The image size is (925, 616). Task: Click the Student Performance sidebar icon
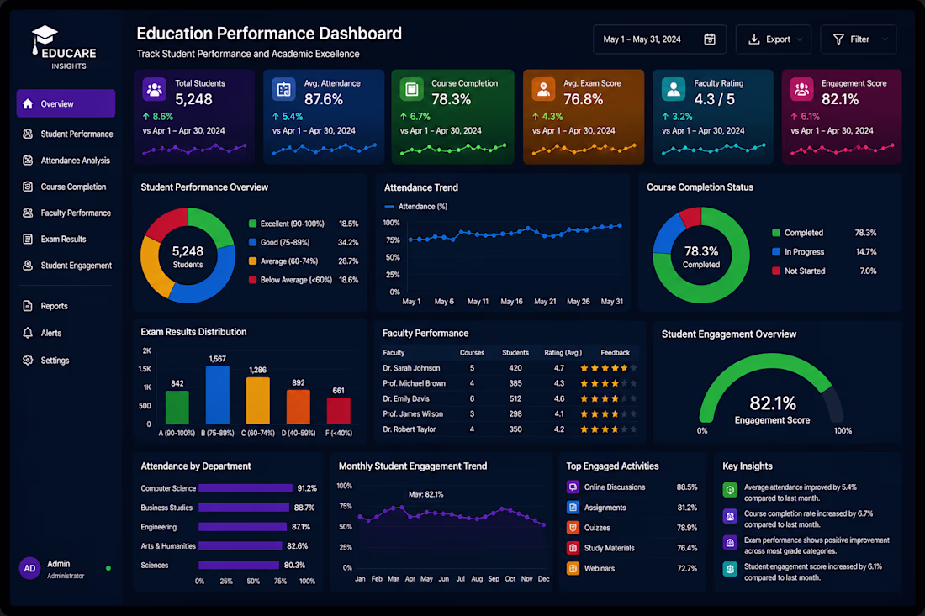click(x=28, y=134)
